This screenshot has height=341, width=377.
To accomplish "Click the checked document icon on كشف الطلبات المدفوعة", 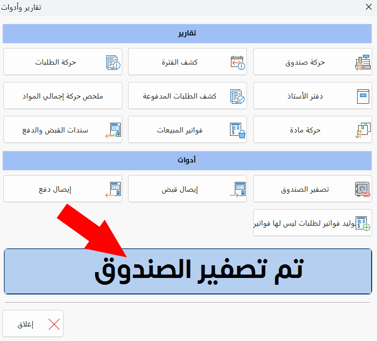I will pos(237,97).
